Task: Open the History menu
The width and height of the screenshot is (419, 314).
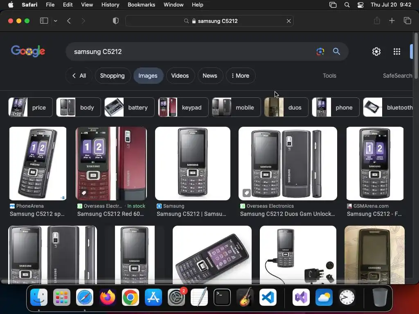Action: coord(110,5)
